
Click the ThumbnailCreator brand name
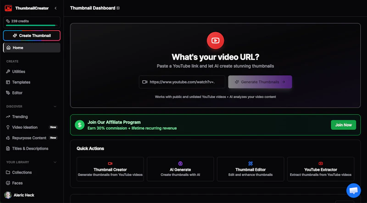pos(32,8)
